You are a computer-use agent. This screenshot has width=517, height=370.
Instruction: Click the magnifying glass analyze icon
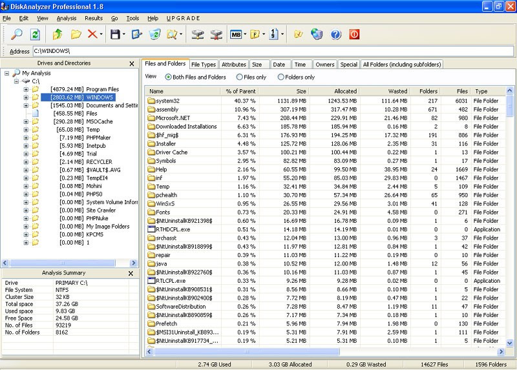coord(17,34)
